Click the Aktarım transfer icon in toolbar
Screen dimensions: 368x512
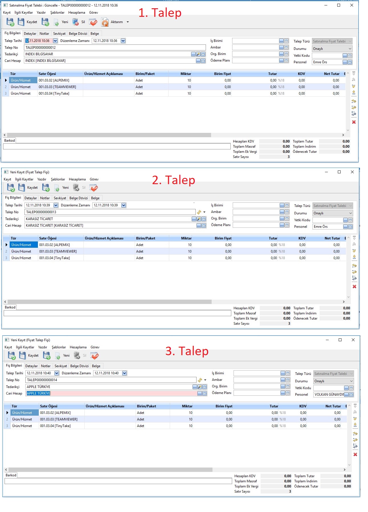(105, 22)
